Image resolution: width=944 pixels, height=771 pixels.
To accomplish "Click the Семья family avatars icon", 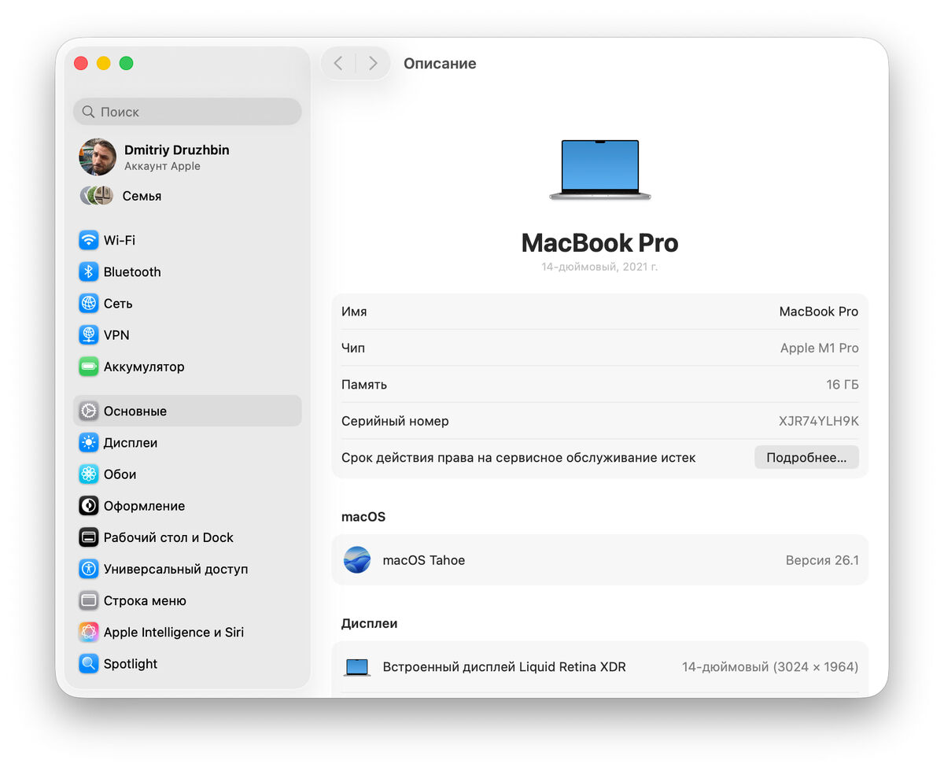I will pyautogui.click(x=97, y=195).
